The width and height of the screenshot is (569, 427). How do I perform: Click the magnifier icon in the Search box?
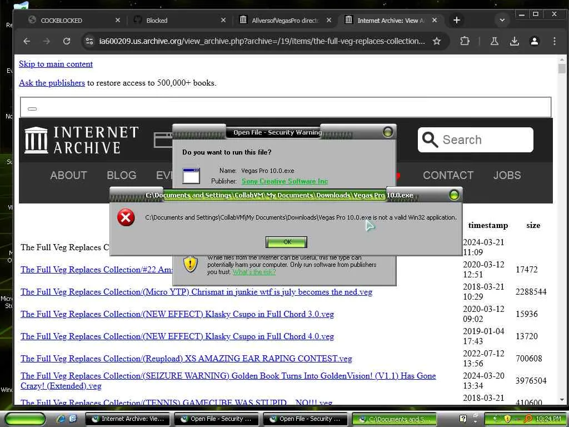[x=430, y=140]
